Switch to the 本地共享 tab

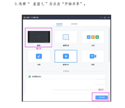coord(59,24)
